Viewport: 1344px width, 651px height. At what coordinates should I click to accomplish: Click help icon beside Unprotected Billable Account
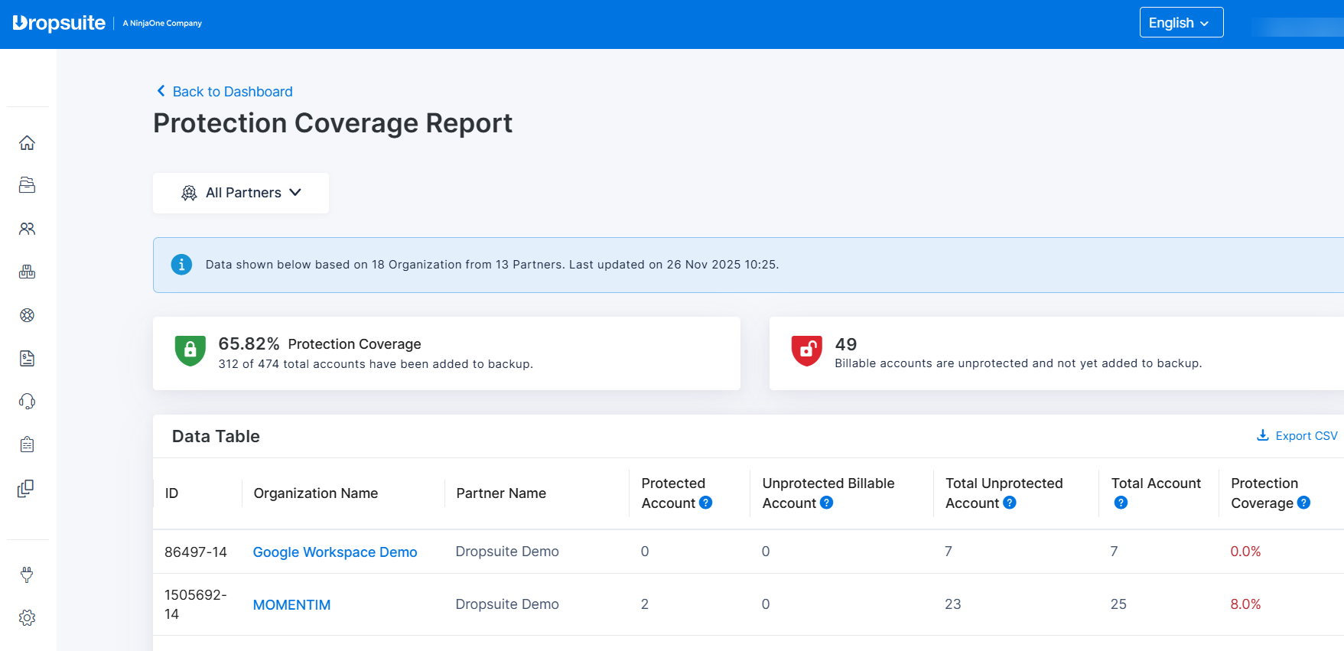click(826, 503)
